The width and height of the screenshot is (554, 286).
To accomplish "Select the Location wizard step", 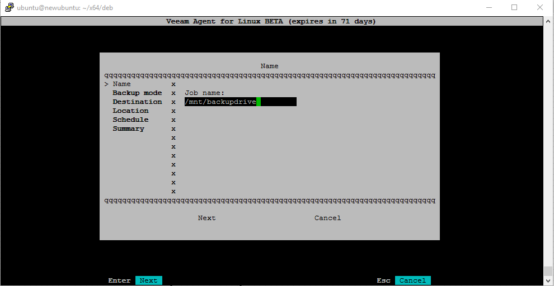I will pos(130,111).
